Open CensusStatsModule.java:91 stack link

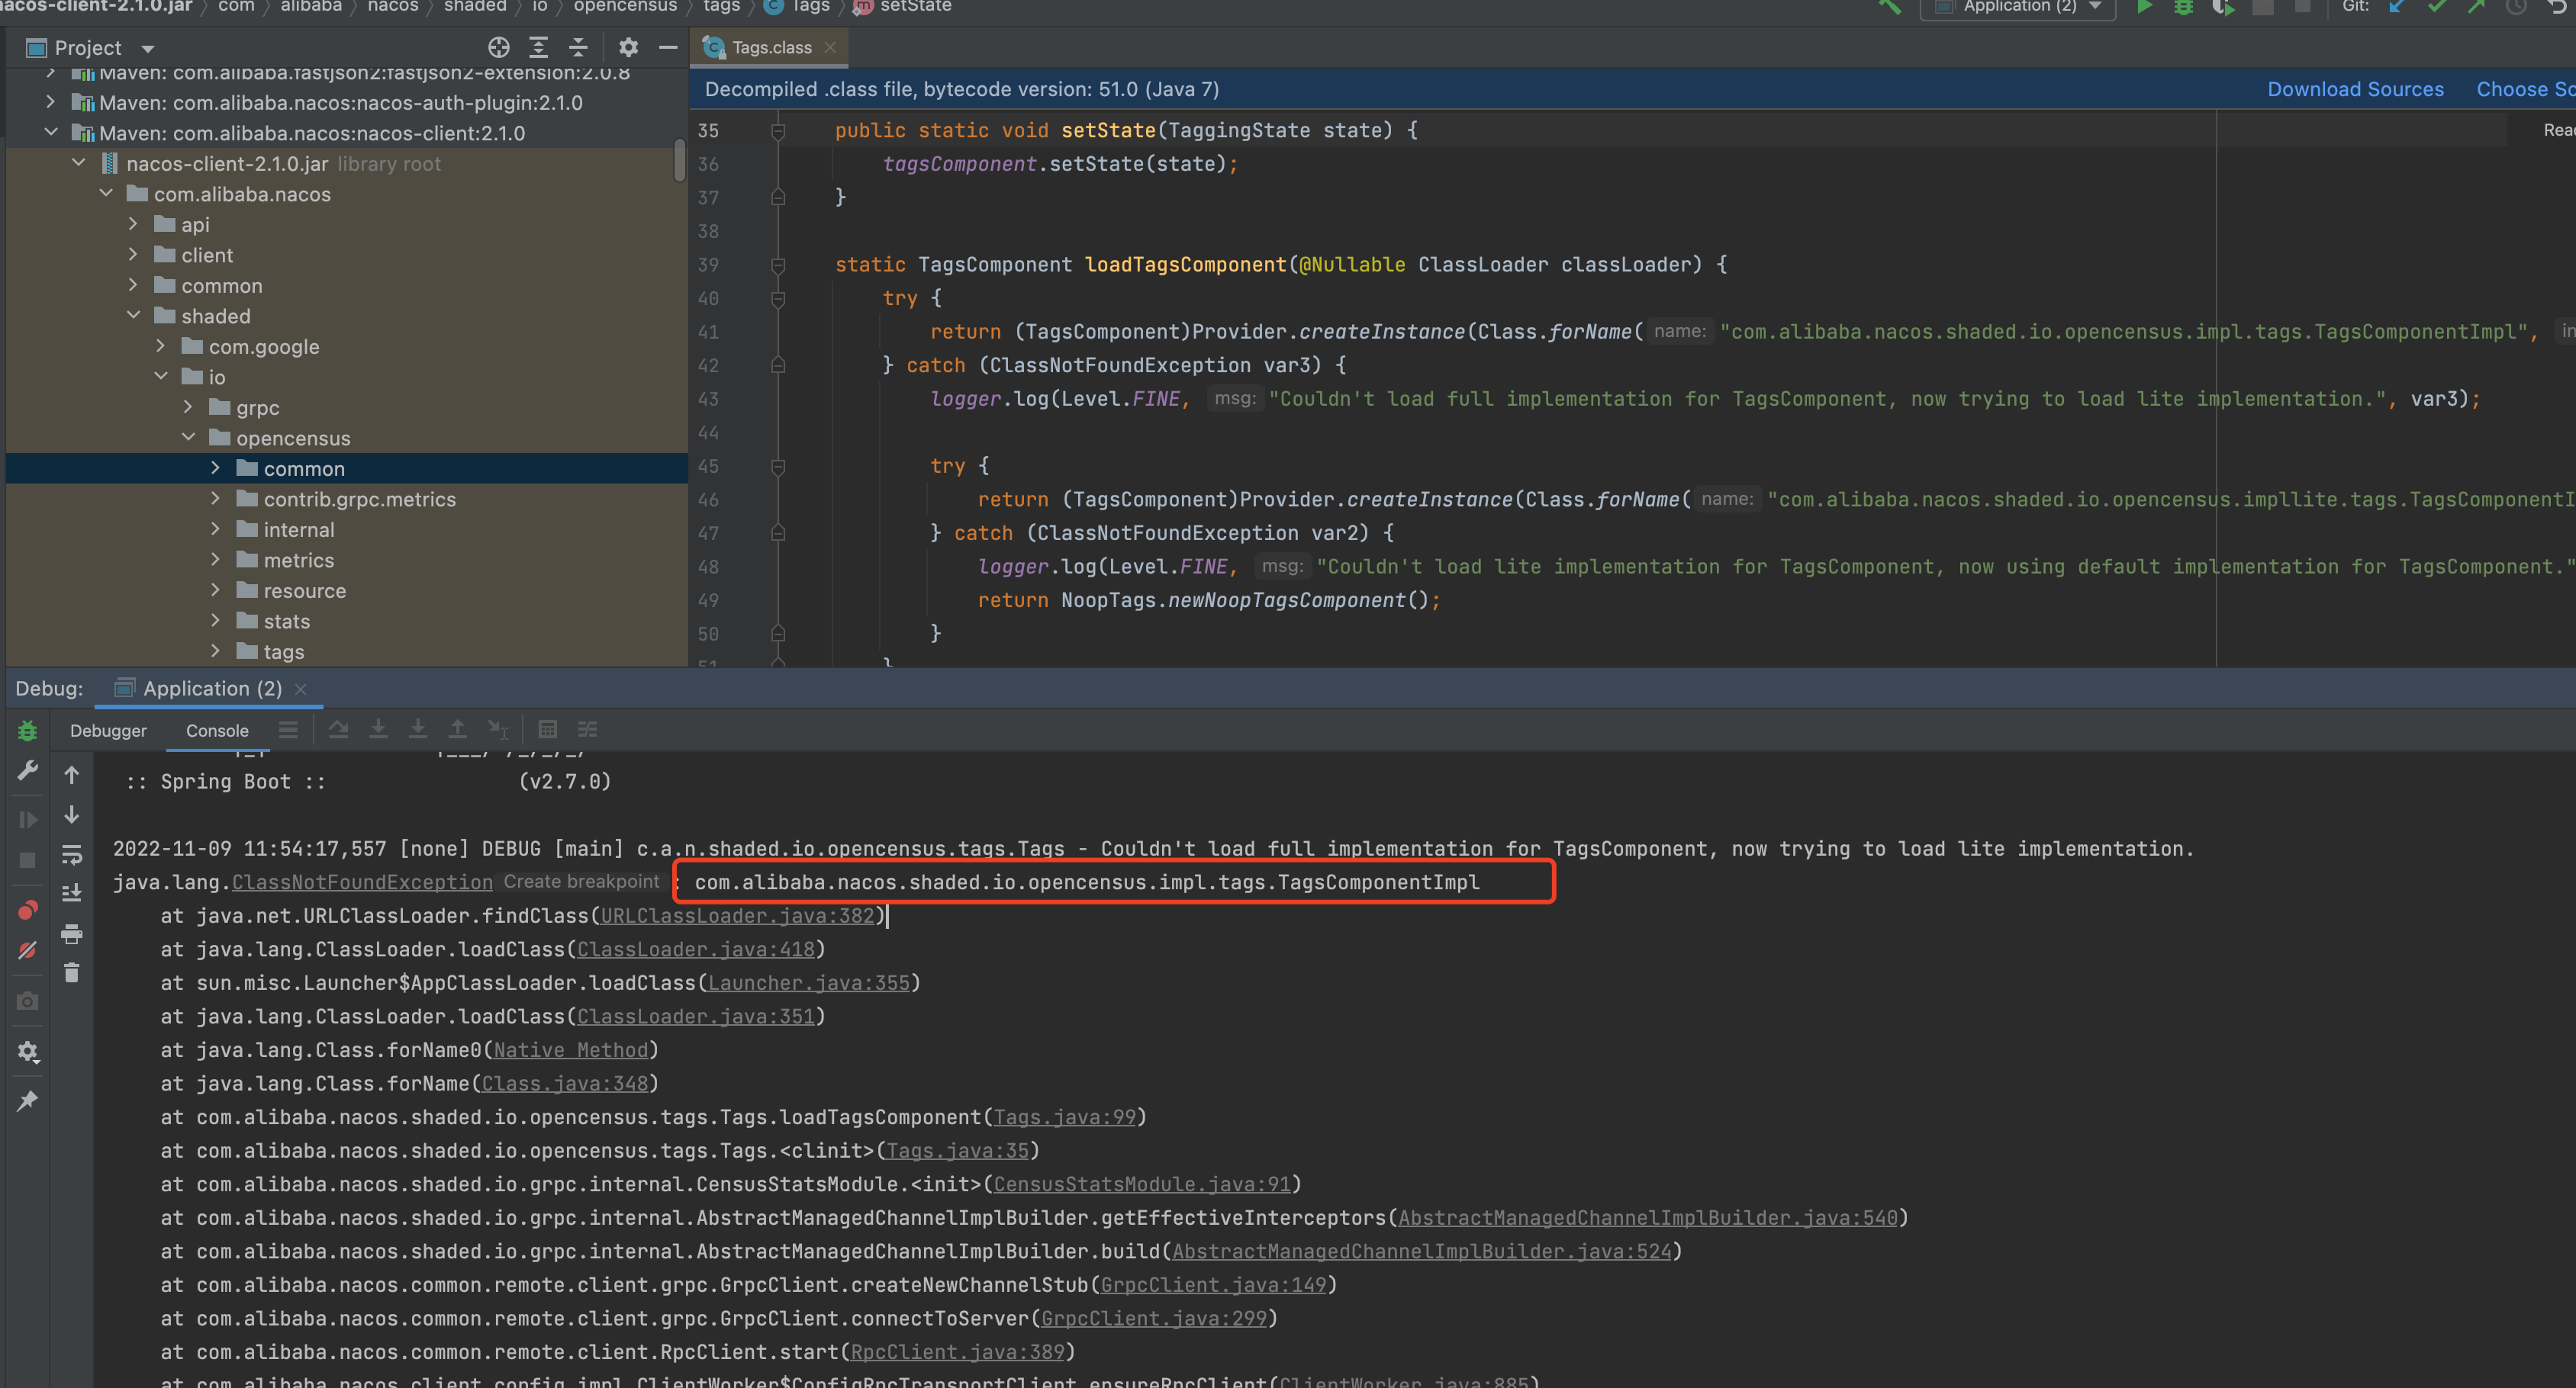click(x=1142, y=1184)
